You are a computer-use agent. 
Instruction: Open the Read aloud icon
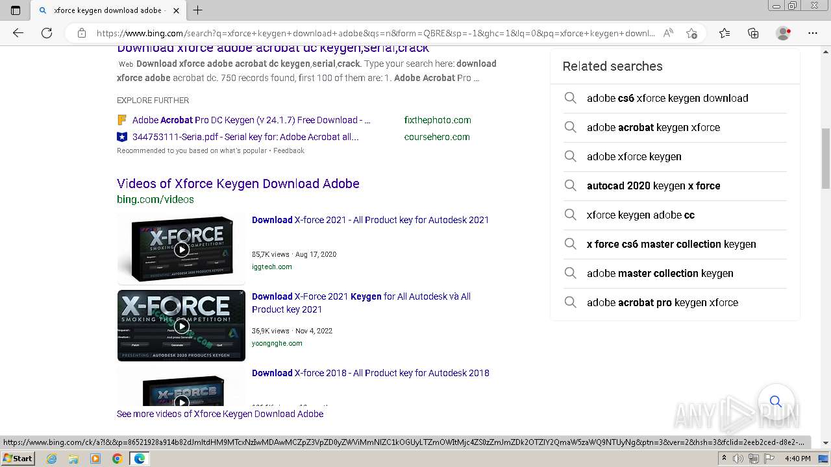[668, 33]
